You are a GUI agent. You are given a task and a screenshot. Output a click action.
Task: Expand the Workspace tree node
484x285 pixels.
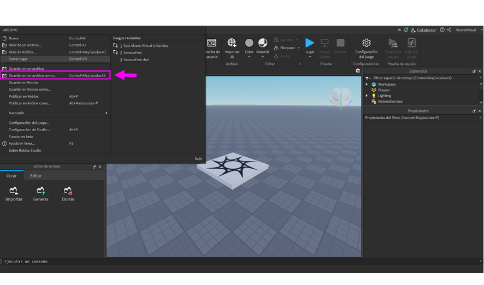click(x=367, y=85)
